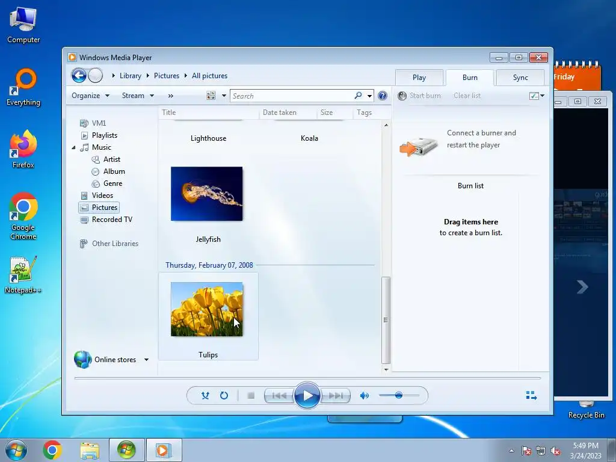This screenshot has height=462, width=616.
Task: Click the scroll up arrow in picture list
Action: click(386, 125)
